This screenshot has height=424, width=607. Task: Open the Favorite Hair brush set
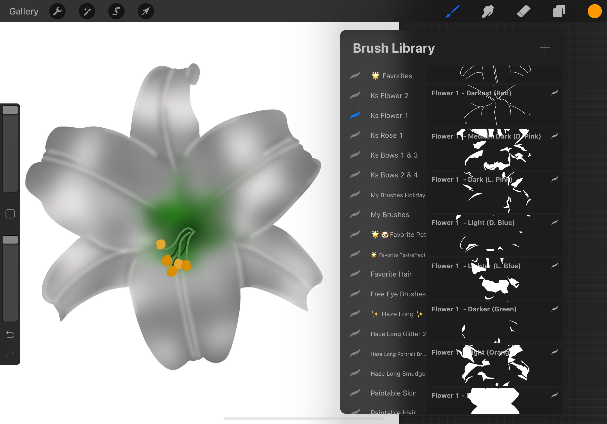pos(391,274)
